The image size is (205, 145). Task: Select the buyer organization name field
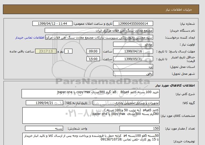(99, 31)
